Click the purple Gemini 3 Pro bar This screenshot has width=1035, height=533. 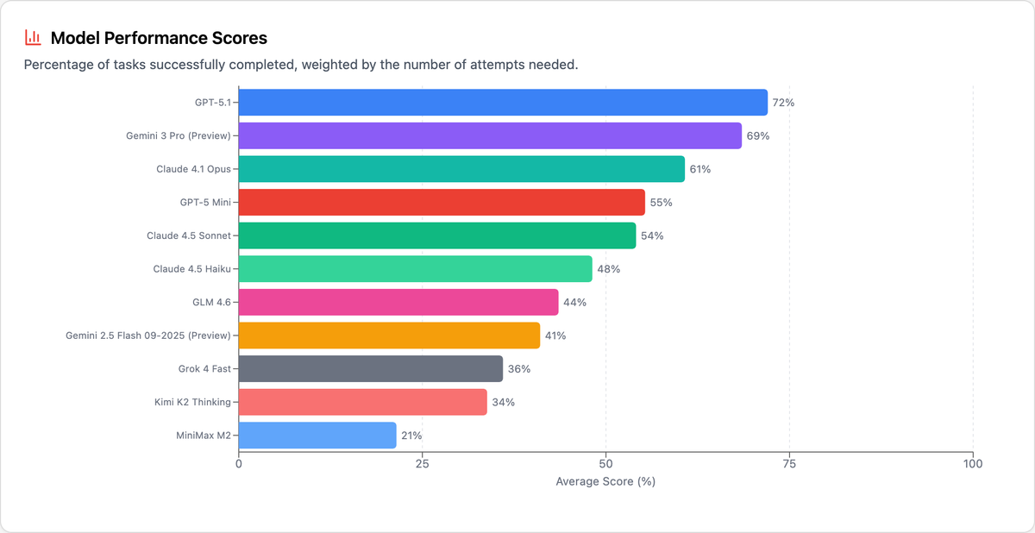point(489,136)
